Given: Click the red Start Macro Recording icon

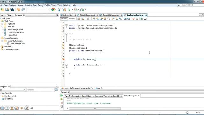Looking at the screenshot, I should coord(133,19).
